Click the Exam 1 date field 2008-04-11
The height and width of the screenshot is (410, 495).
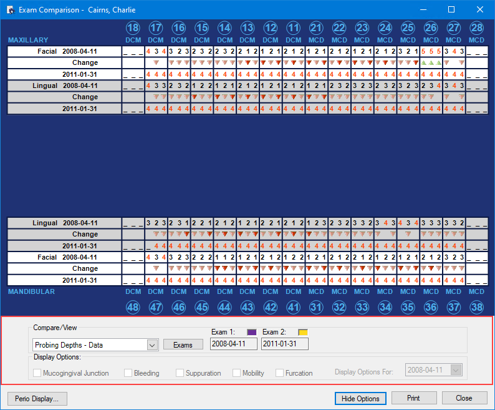(x=234, y=344)
